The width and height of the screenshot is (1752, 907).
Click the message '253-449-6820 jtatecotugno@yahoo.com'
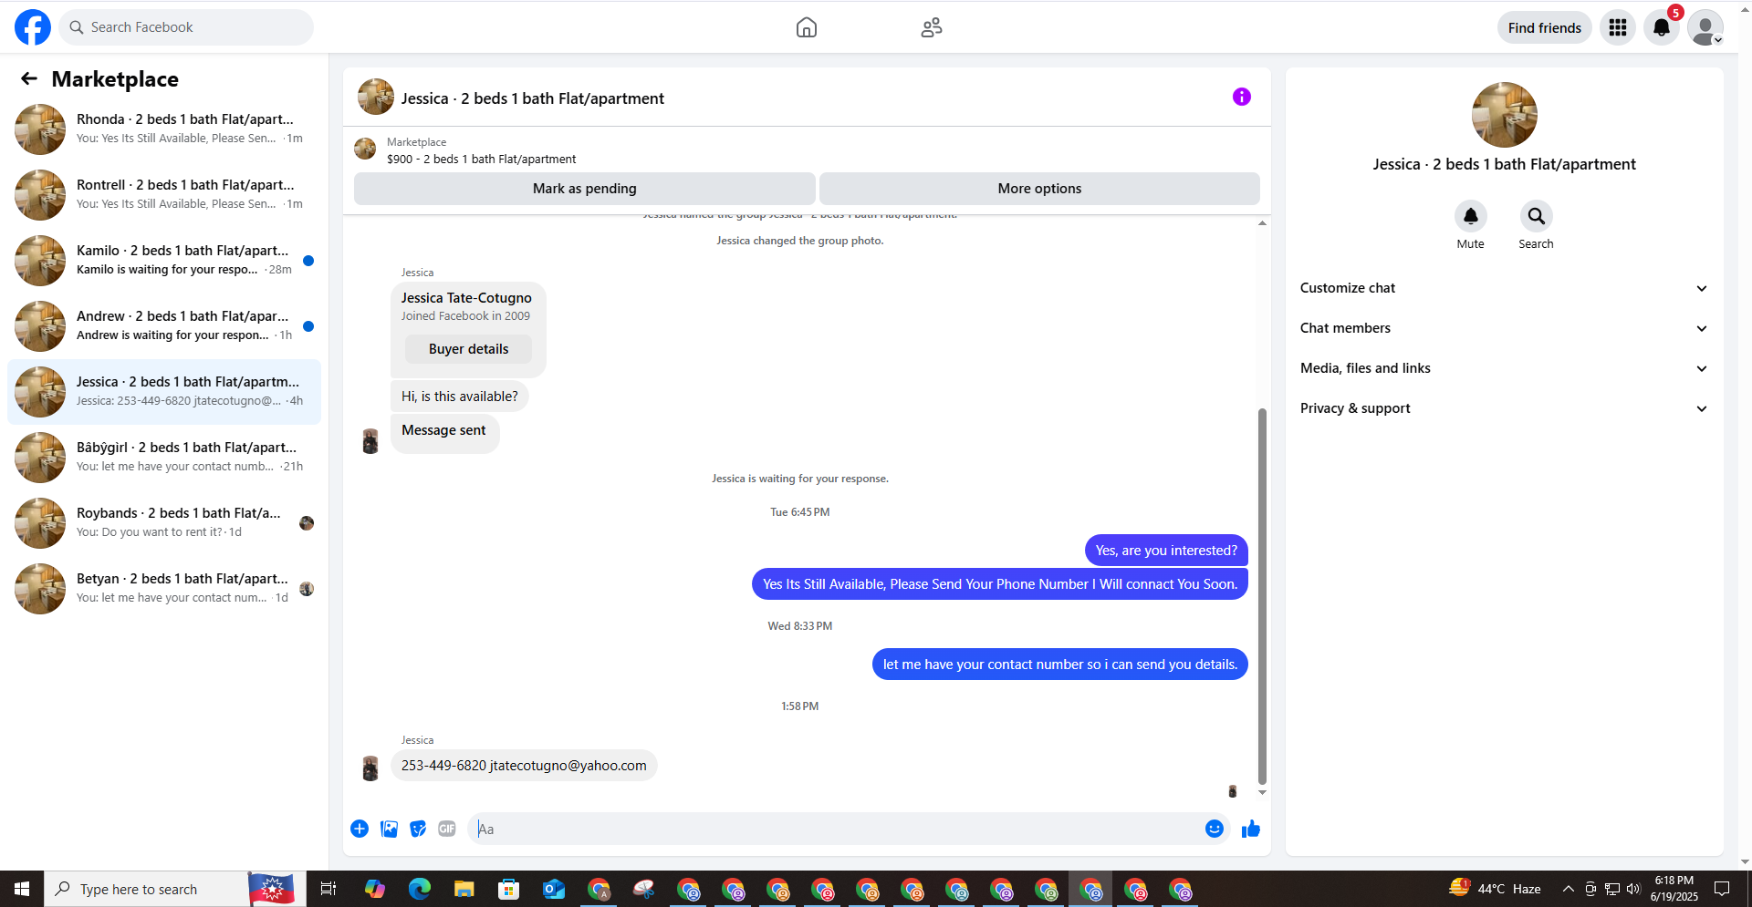click(x=524, y=766)
